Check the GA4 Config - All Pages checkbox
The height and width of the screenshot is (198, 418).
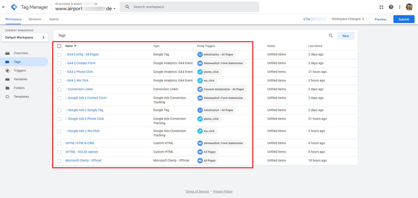59,55
